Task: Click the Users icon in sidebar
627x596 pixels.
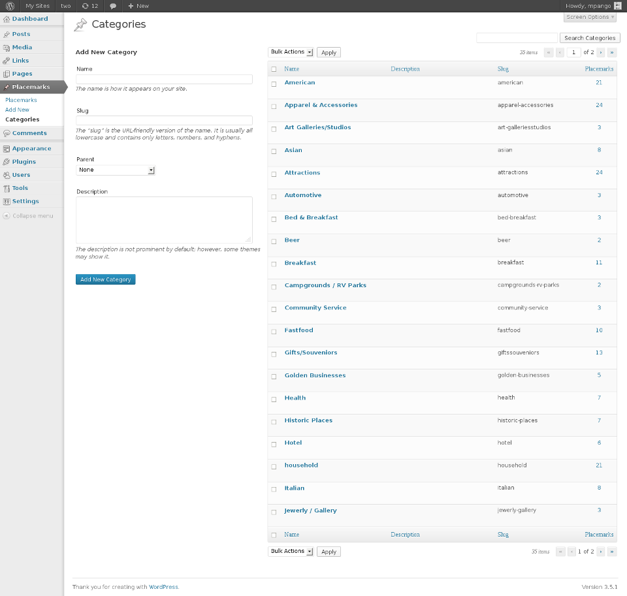Action: click(7, 175)
